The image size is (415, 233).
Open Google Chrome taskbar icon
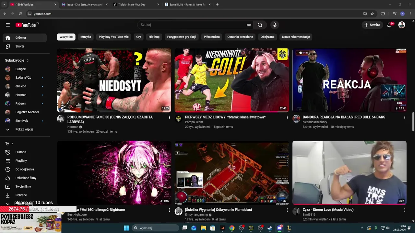pyautogui.click(x=232, y=228)
